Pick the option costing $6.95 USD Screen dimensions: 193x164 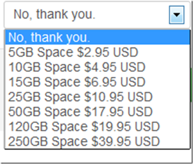(x=98, y=82)
